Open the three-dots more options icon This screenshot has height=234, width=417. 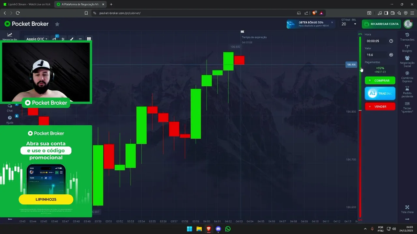[80, 39]
